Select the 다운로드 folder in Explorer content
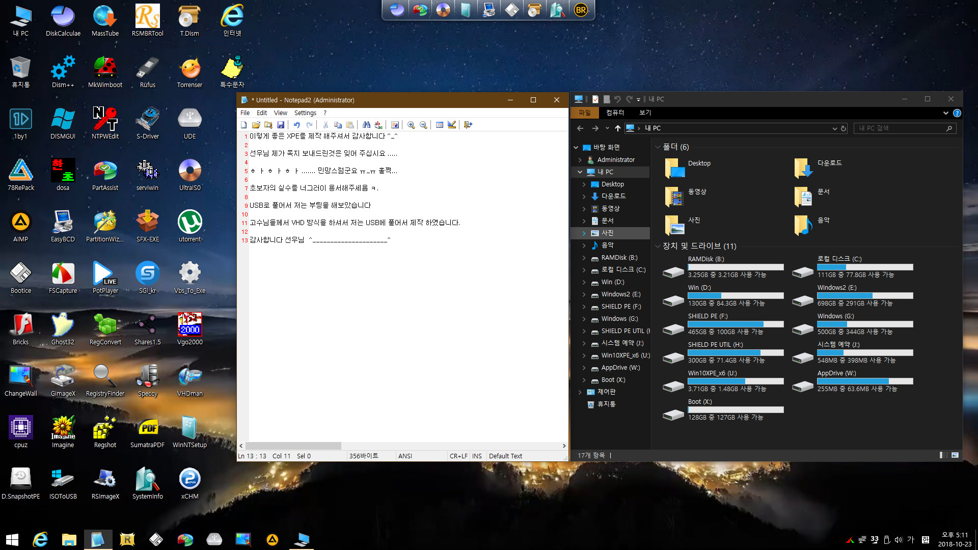The height and width of the screenshot is (550, 978). point(818,168)
